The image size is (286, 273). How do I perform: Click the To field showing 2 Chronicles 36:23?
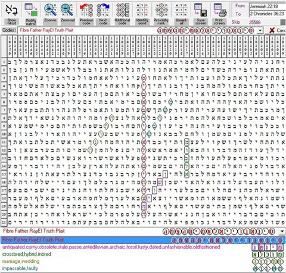[268, 14]
